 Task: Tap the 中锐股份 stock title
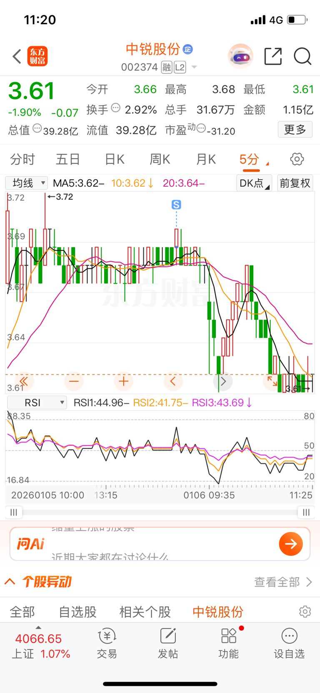(x=153, y=49)
